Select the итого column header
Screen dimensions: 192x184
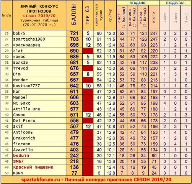tap(154, 18)
